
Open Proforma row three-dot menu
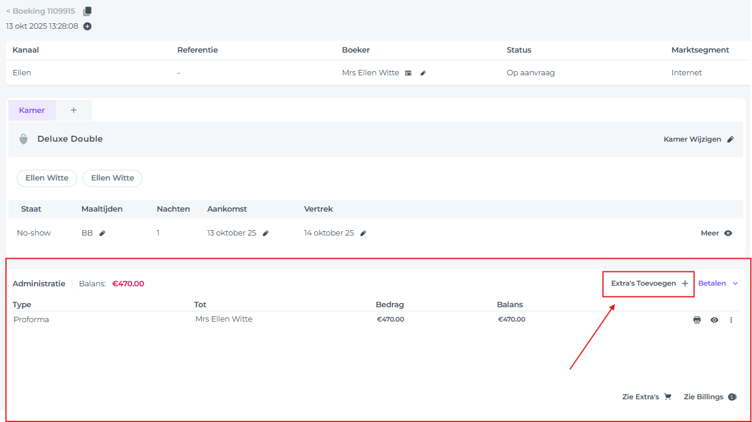pos(730,320)
